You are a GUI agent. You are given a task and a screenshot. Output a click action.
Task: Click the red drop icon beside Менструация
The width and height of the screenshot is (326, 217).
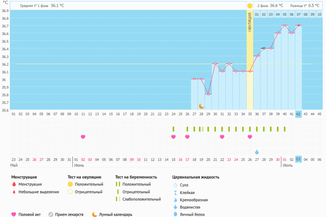click(x=14, y=184)
